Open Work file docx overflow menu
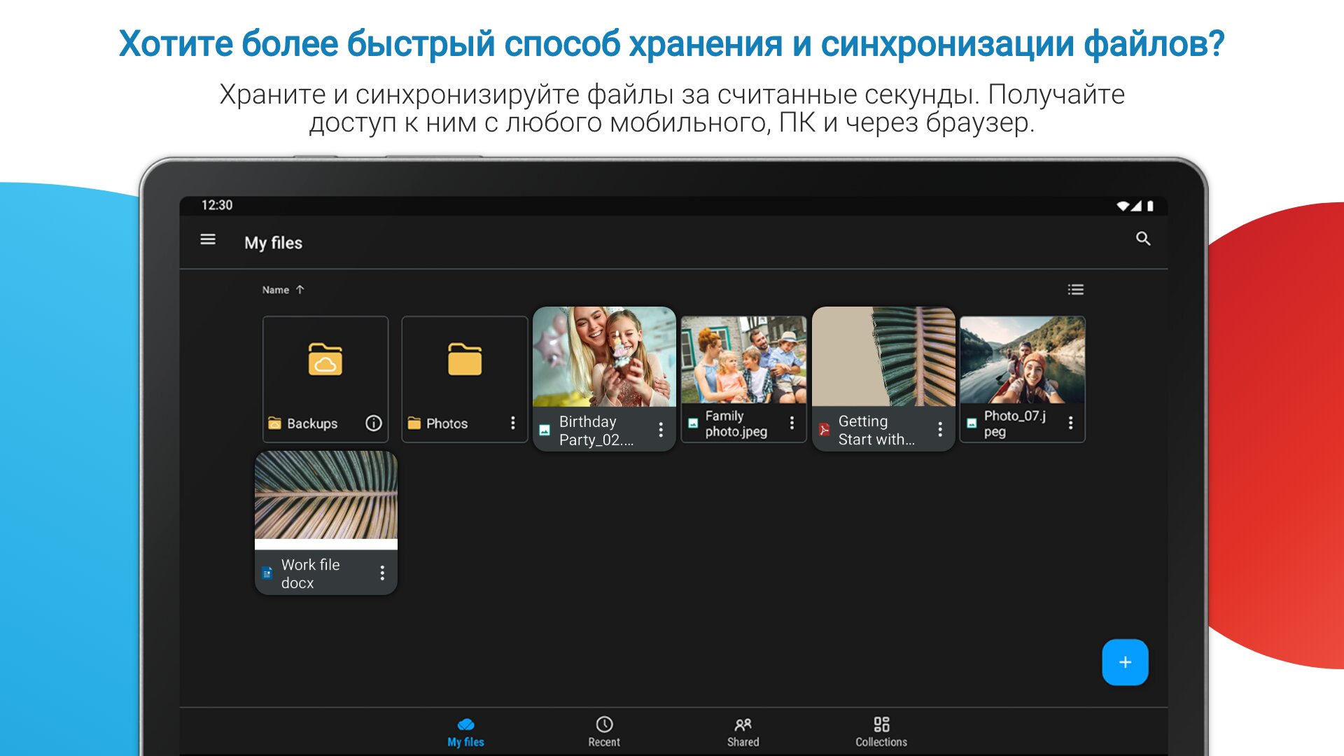The height and width of the screenshot is (756, 1344). coord(382,573)
